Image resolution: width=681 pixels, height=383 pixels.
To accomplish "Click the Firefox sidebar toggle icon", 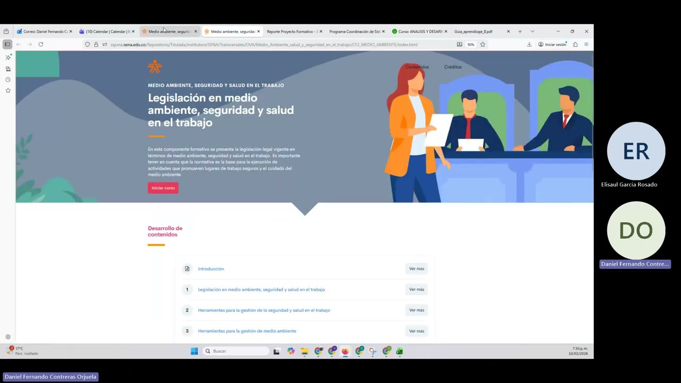I will pos(7,44).
